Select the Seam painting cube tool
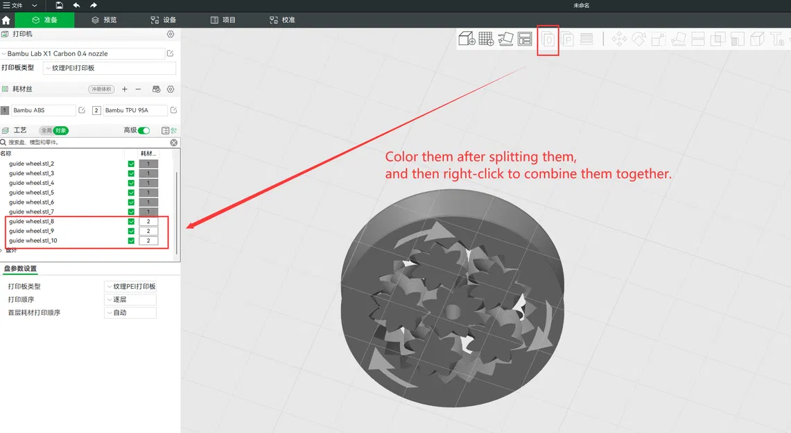The height and width of the screenshot is (433, 791). click(x=757, y=39)
